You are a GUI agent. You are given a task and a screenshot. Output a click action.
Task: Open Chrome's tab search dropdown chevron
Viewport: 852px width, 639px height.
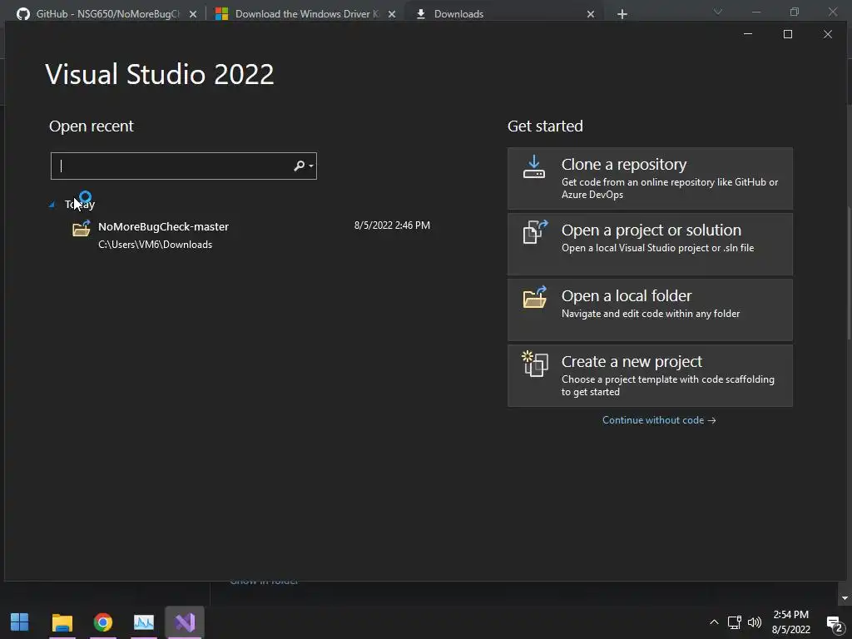tap(718, 12)
